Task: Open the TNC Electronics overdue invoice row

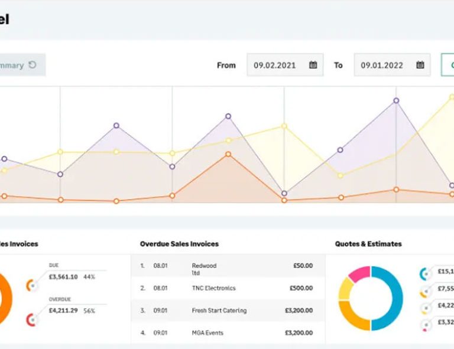Action: [228, 288]
